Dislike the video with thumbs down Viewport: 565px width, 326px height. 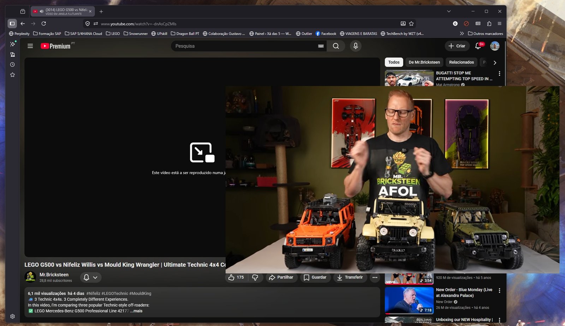(x=255, y=277)
